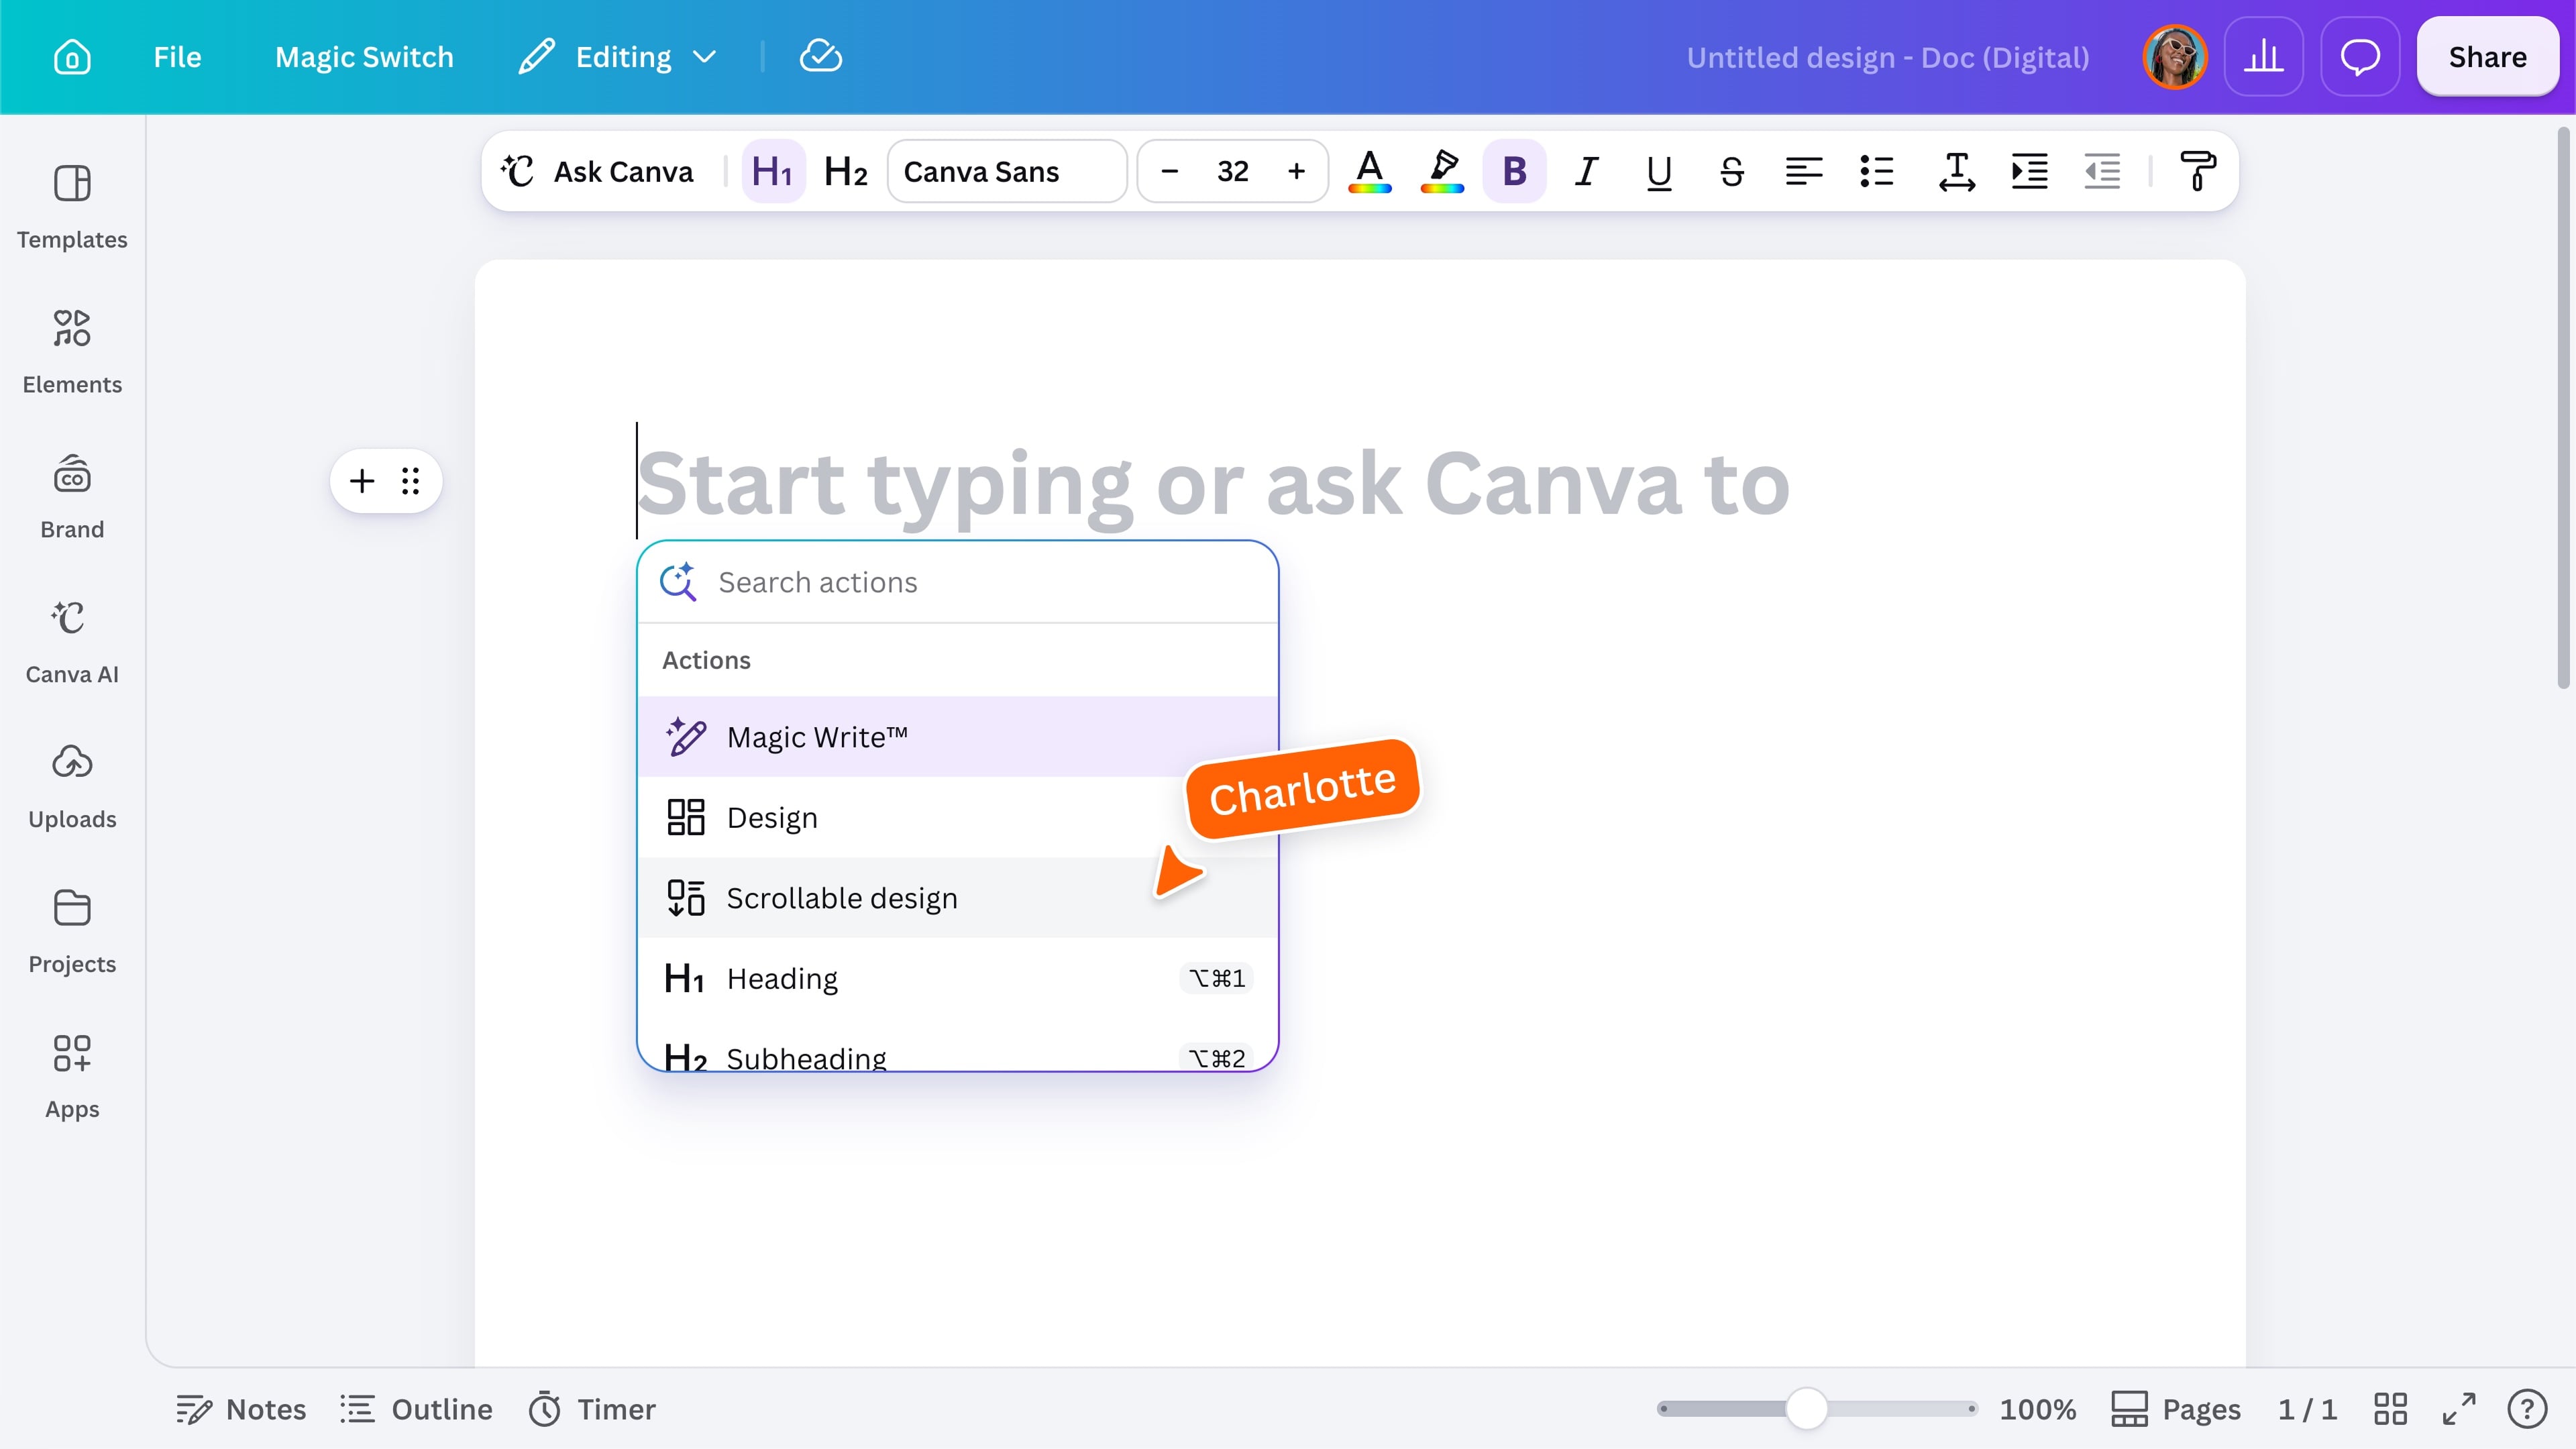Toggle underline formatting
This screenshot has height=1449, width=2576.
1659,171
